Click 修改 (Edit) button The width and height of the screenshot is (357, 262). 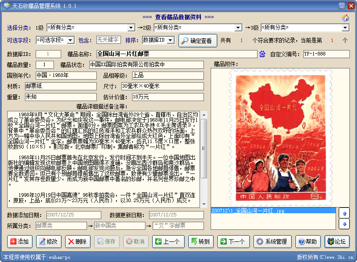[x=49, y=241]
